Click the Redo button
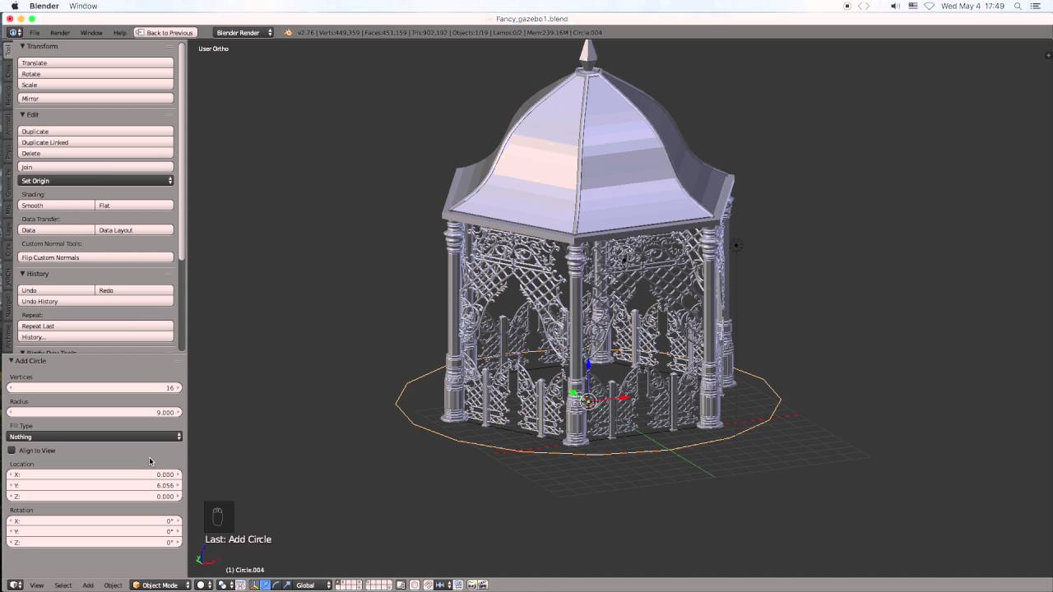 click(135, 290)
